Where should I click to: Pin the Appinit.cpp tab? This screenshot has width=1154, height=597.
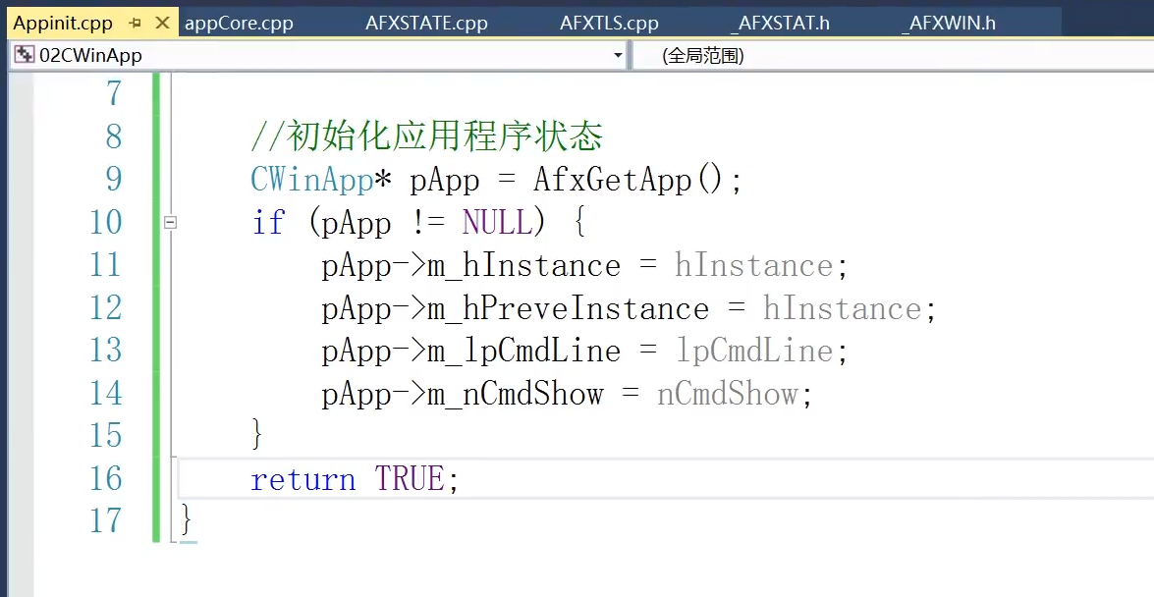tap(135, 23)
